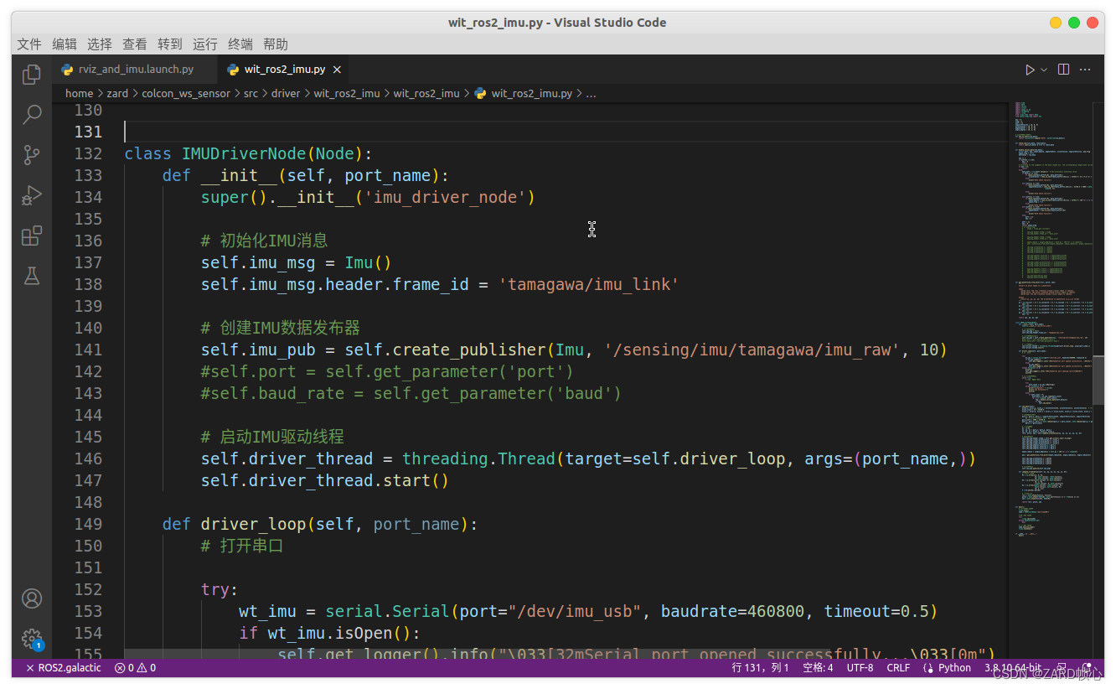
Task: Open the Search view in activity bar
Action: point(32,114)
